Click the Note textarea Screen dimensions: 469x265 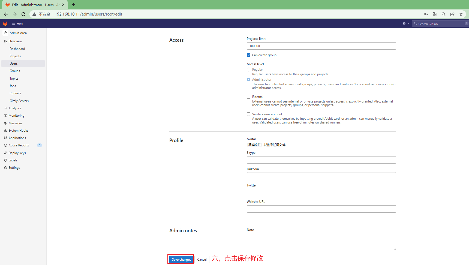coord(321,242)
